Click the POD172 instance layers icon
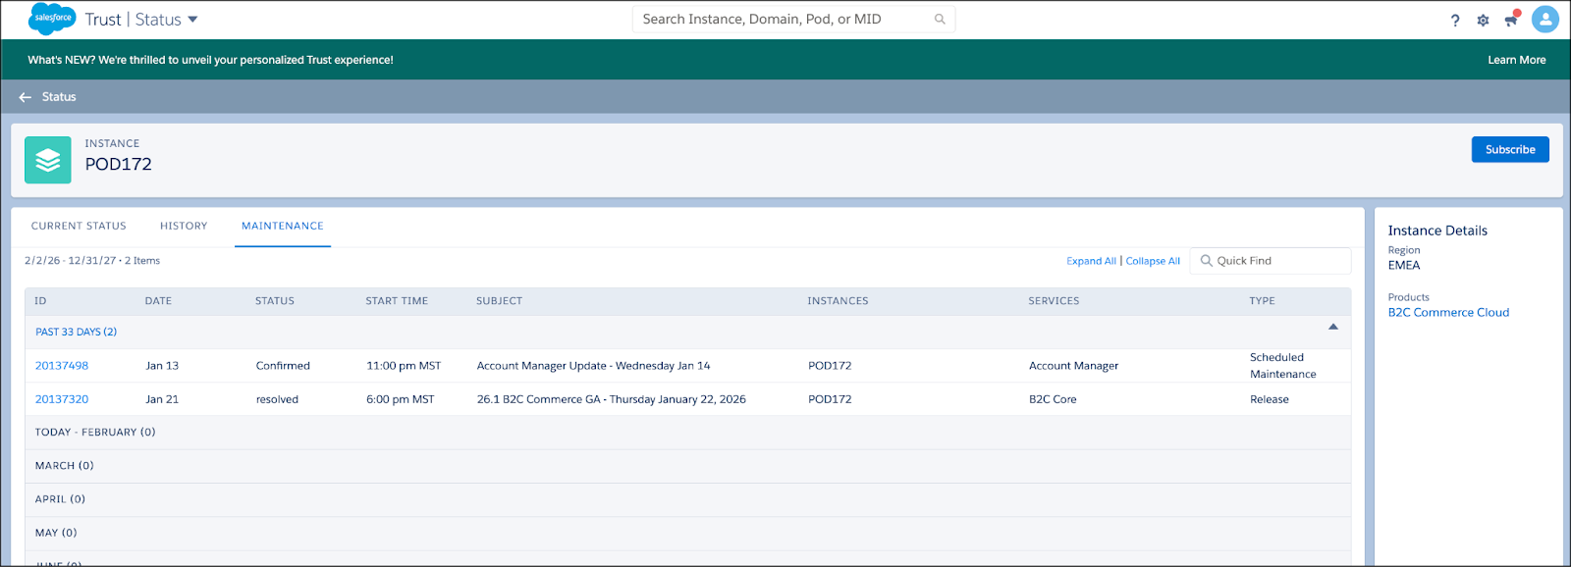 pyautogui.click(x=48, y=160)
